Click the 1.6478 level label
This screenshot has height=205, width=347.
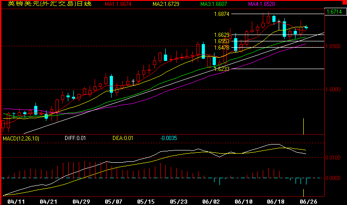[221, 47]
